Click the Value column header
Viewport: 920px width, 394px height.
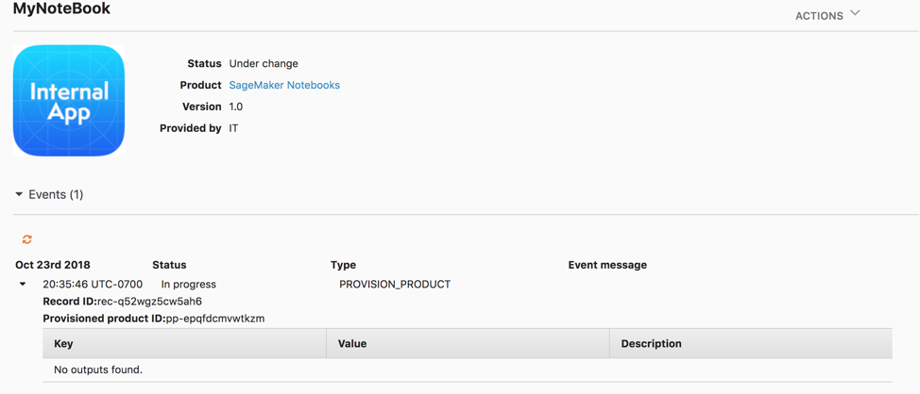coord(352,343)
